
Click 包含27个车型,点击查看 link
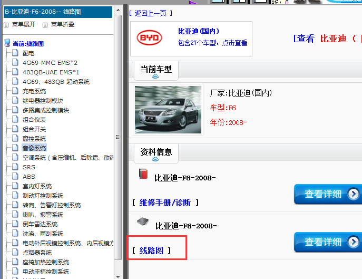tap(212, 43)
